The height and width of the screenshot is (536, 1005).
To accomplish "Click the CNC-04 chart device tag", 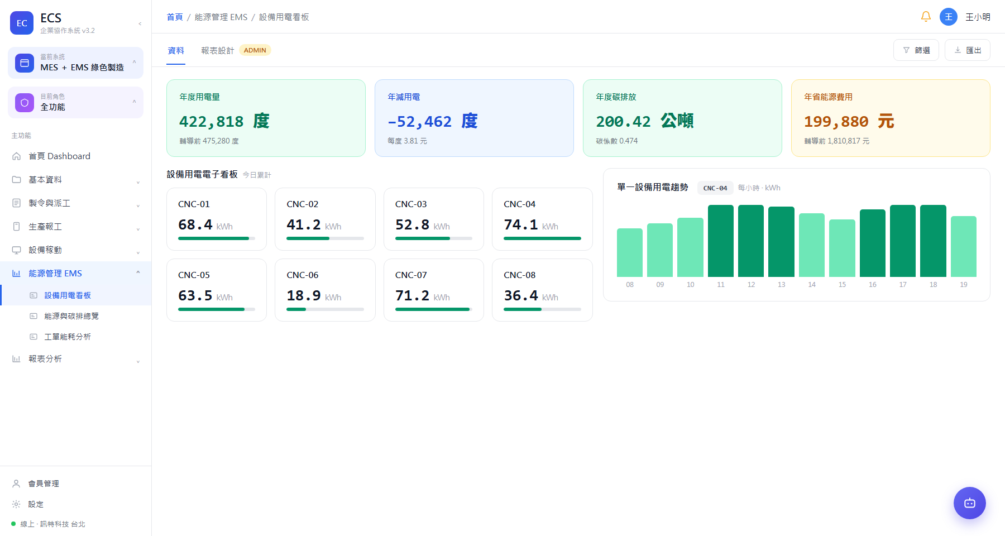I will (x=715, y=188).
